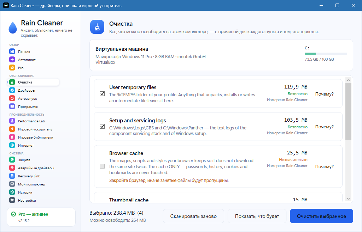Click the Незначительно label
The height and width of the screenshot is (232, 362).
pyautogui.click(x=293, y=160)
